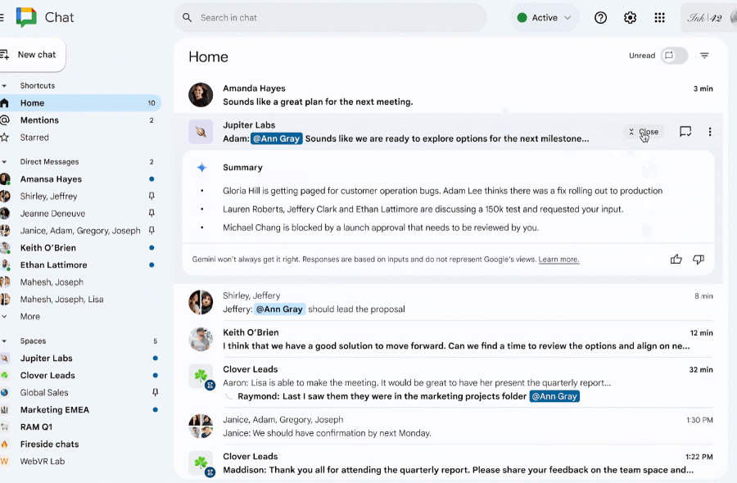Open more options for Jupiter Labs
The width and height of the screenshot is (737, 483).
click(x=709, y=131)
